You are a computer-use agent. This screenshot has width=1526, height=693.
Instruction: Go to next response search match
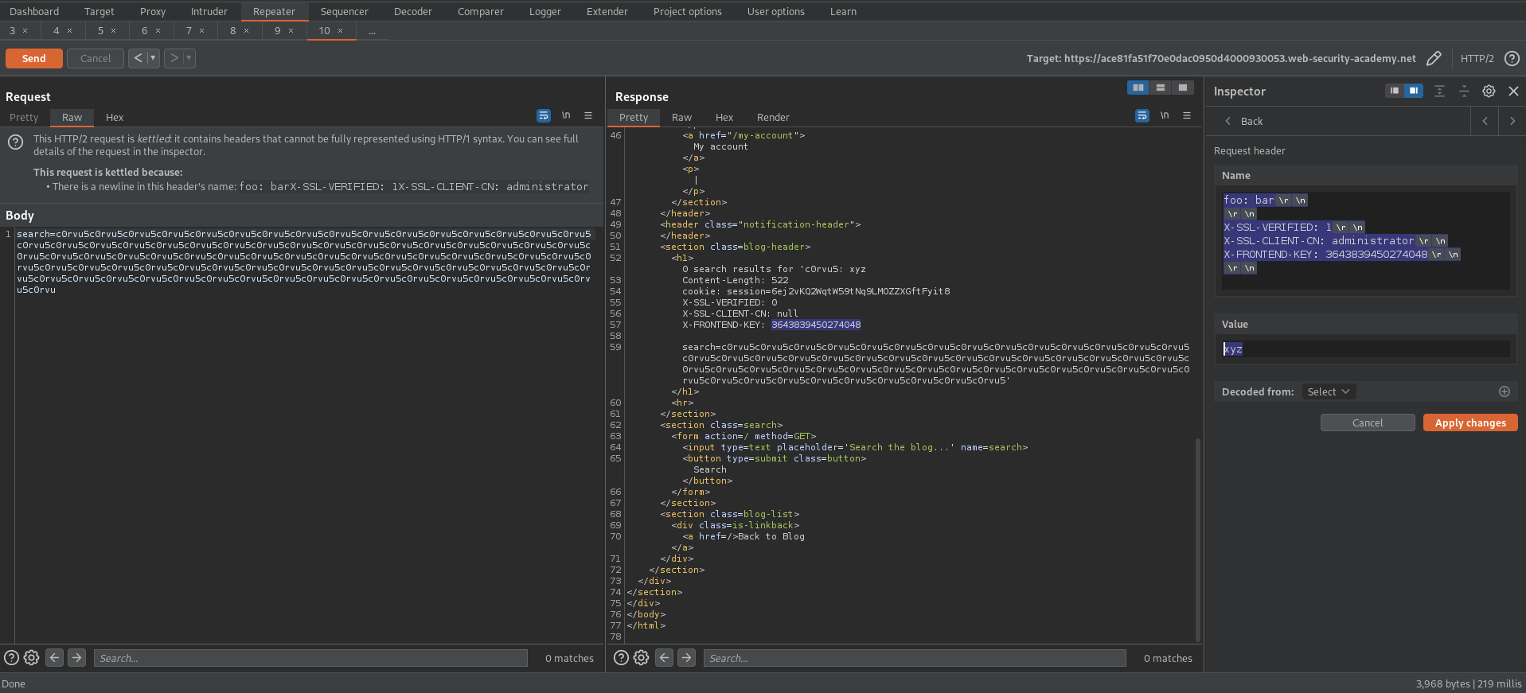click(686, 657)
